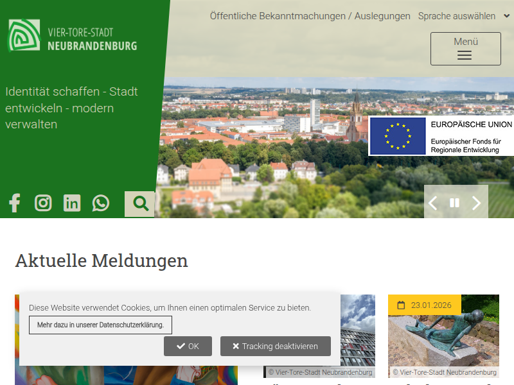Click Tracking deaktivieren button
This screenshot has height=385, width=514.
275,346
